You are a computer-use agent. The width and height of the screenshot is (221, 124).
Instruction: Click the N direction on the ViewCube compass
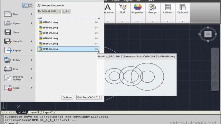click(x=208, y=28)
